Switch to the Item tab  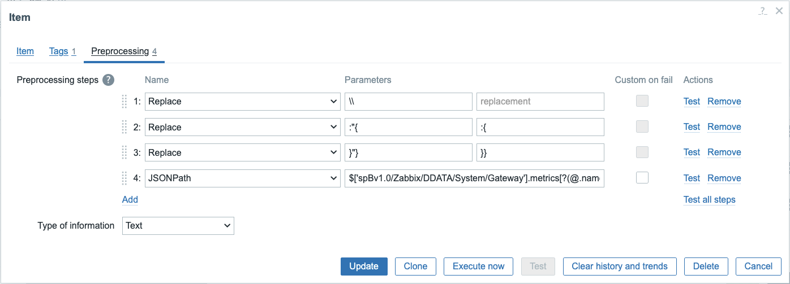[x=25, y=51]
